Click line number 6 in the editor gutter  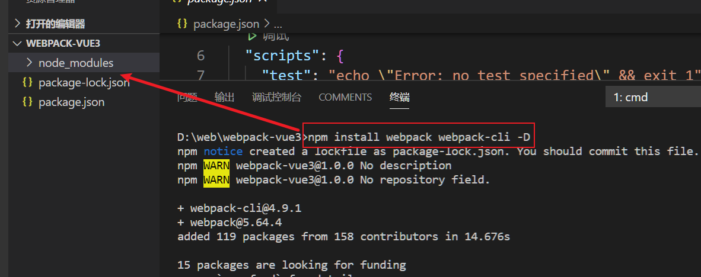tap(200, 56)
